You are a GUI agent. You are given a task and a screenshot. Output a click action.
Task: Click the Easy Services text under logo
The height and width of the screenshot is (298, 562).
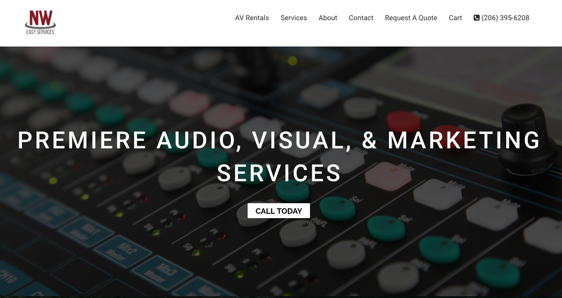40,32
